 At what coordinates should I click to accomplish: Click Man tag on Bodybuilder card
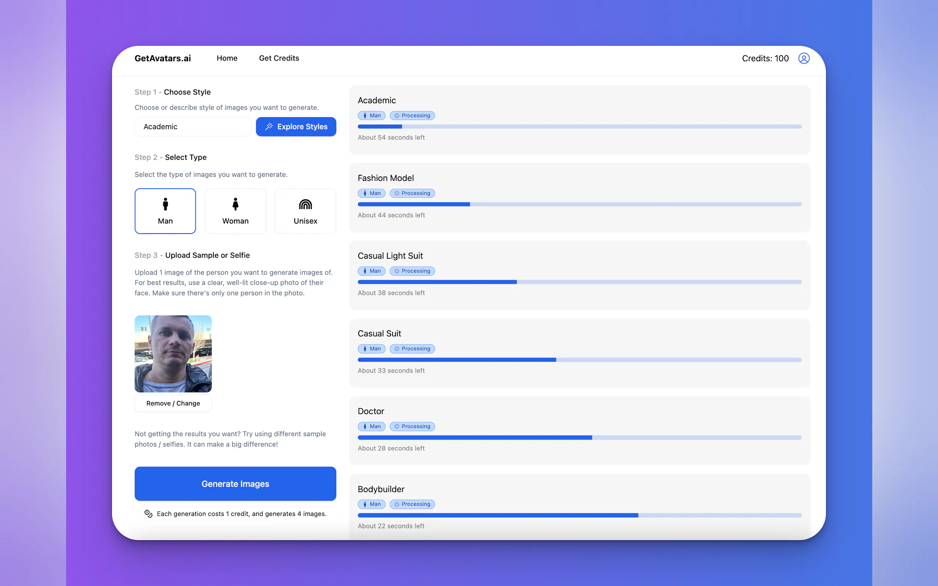point(372,504)
